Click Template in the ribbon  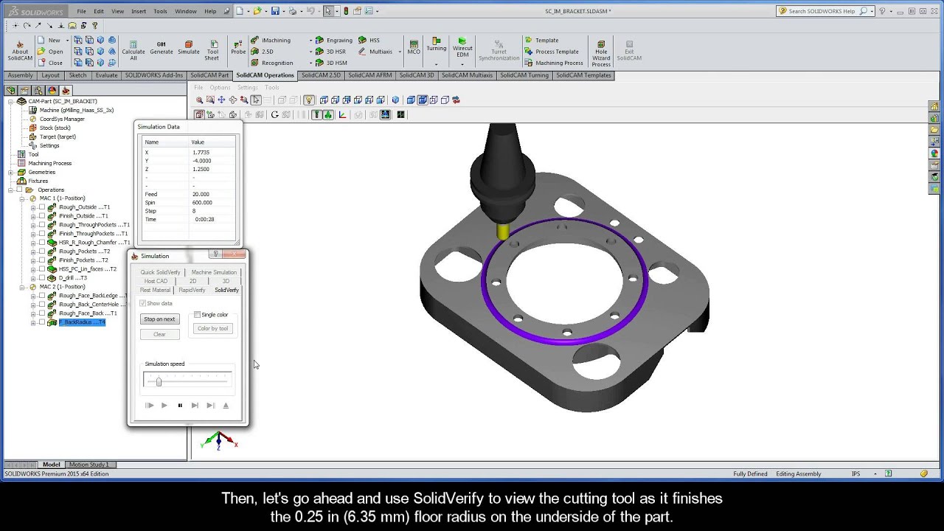click(x=541, y=41)
